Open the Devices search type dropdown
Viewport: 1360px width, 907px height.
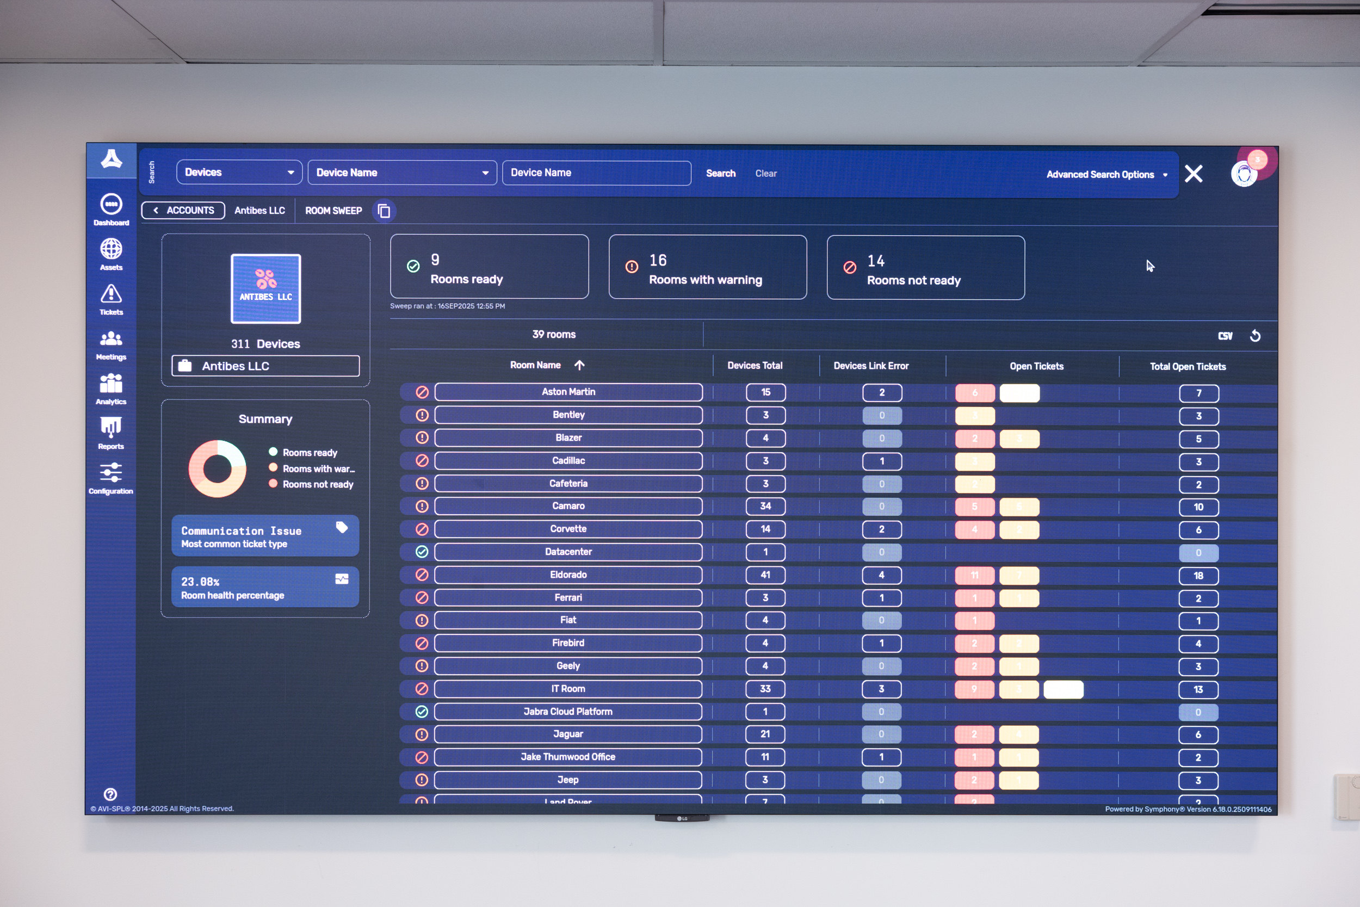(x=239, y=172)
